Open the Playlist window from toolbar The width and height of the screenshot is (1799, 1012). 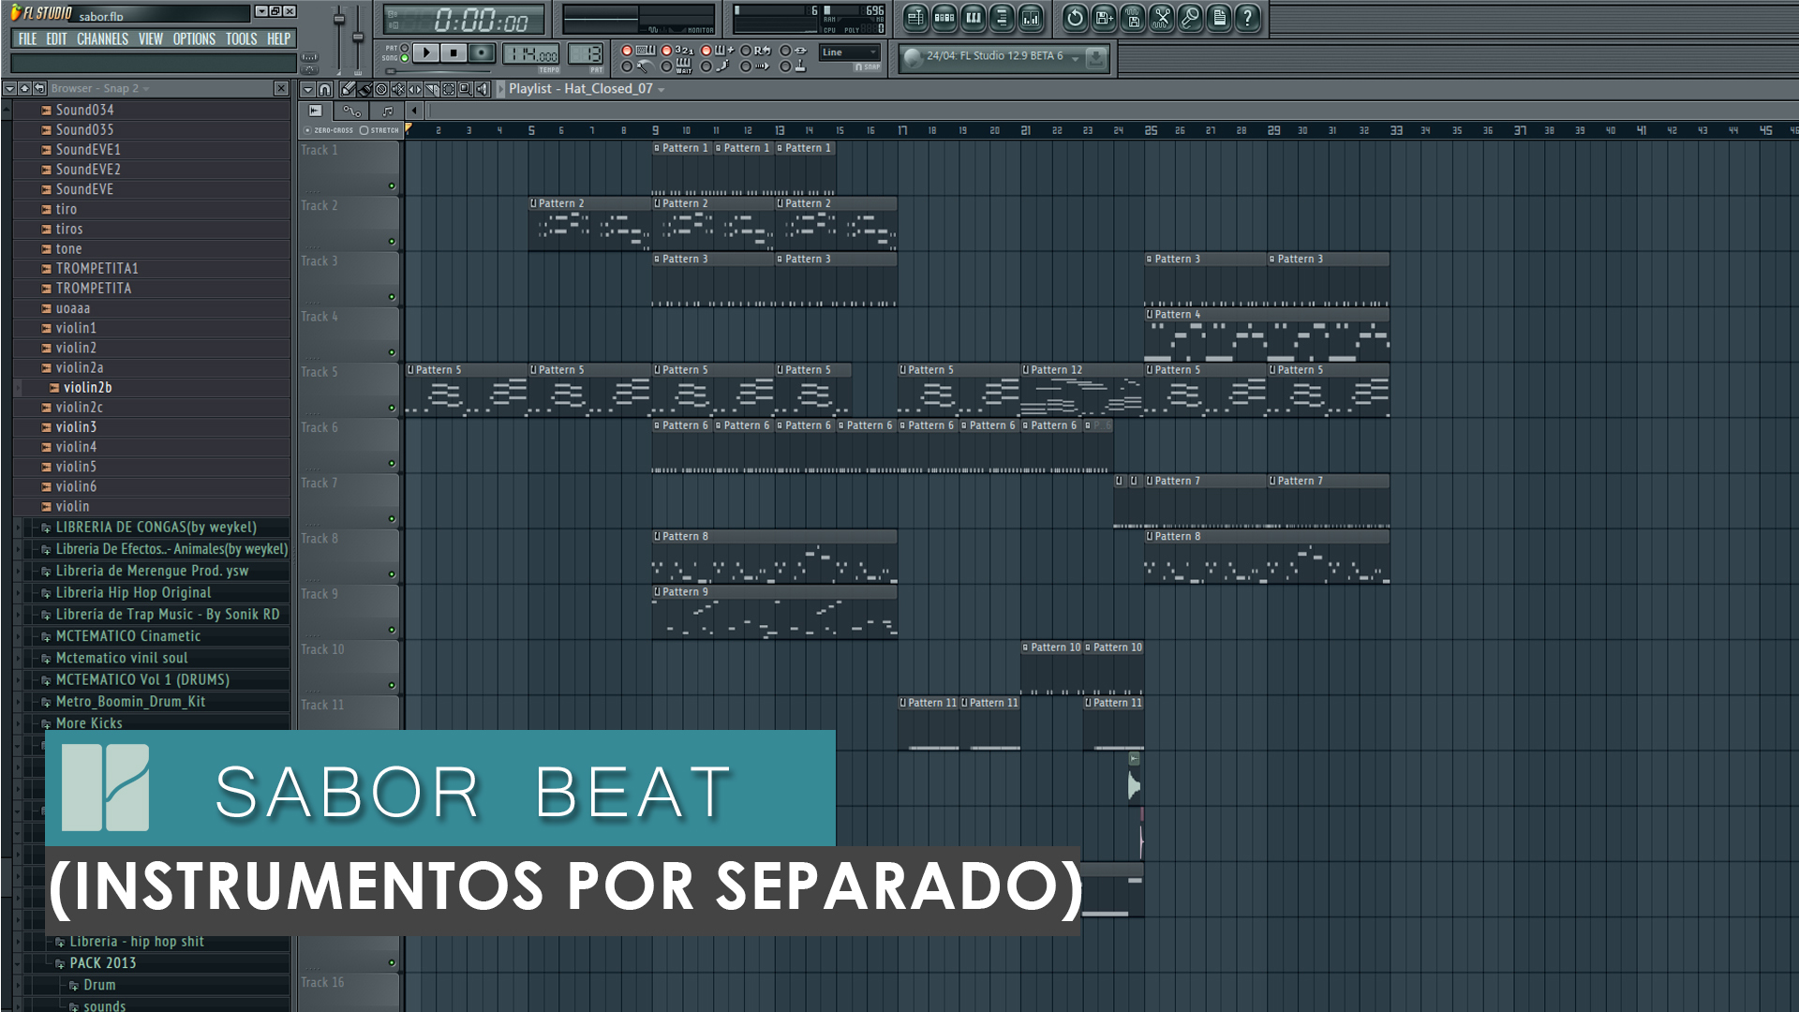915,18
